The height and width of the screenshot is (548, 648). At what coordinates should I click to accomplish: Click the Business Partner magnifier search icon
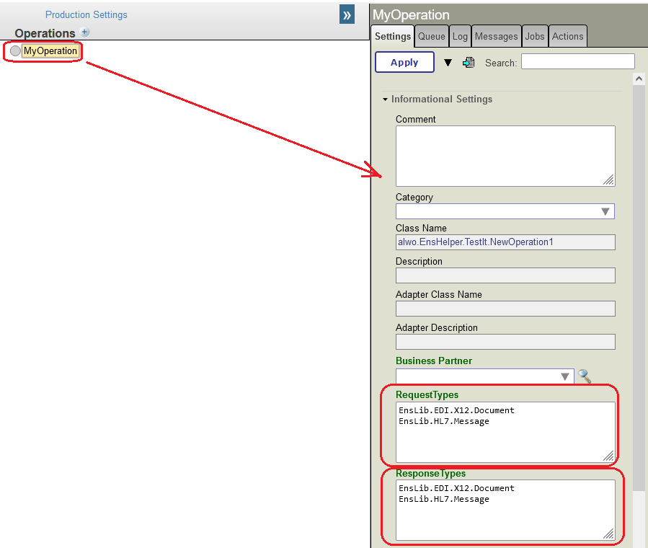(x=585, y=376)
